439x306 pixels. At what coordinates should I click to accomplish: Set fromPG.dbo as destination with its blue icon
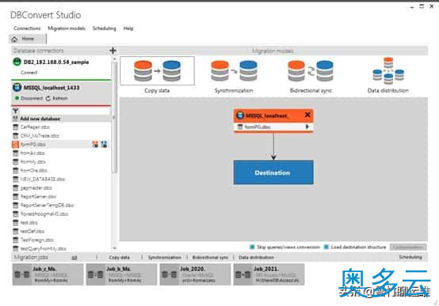104,144
